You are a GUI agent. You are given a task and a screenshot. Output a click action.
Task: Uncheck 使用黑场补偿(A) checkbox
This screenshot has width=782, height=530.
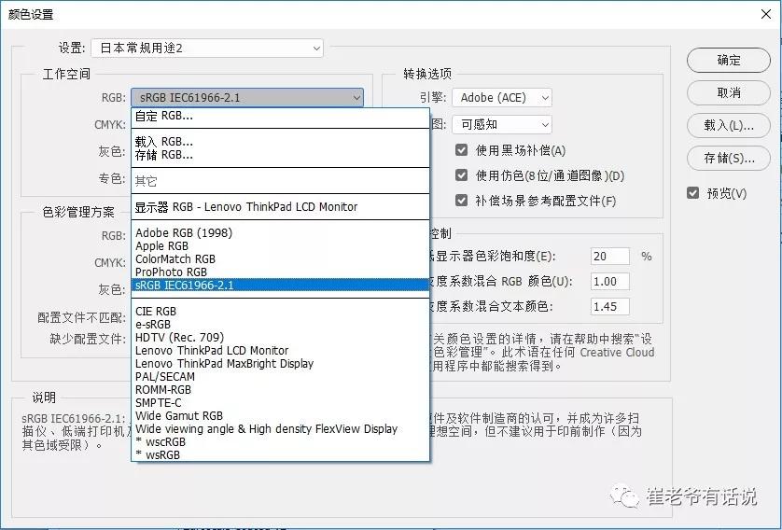coord(461,150)
